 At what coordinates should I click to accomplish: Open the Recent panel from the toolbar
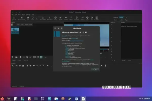pyautogui.click(x=55, y=18)
